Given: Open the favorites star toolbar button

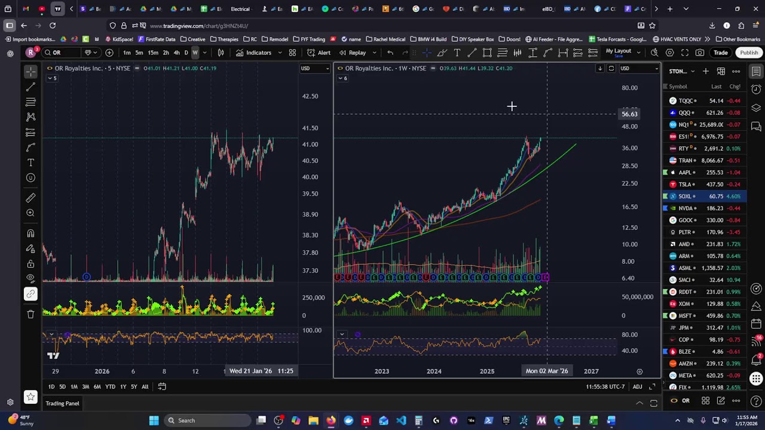Looking at the screenshot, I should click(30, 396).
